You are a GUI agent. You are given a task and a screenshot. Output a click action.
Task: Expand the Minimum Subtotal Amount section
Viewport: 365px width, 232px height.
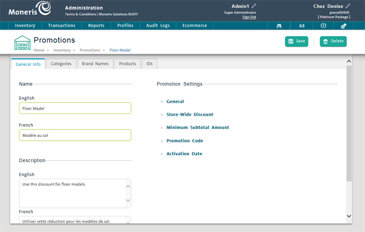pyautogui.click(x=197, y=127)
